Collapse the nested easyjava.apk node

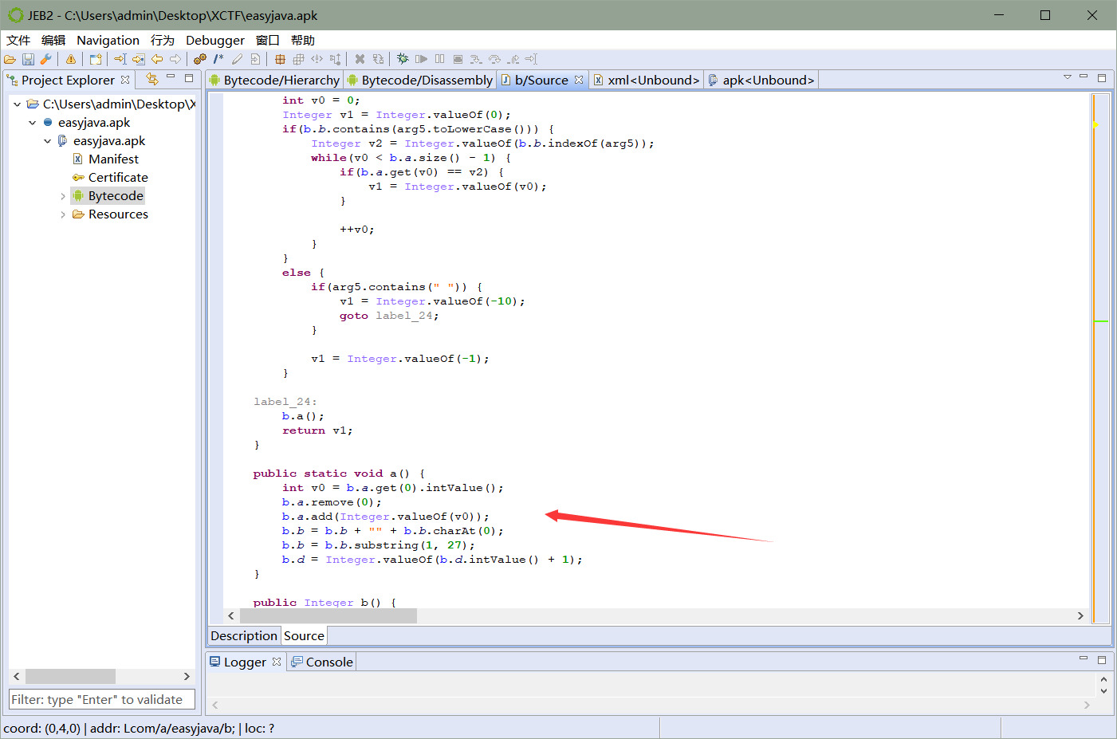(x=47, y=141)
